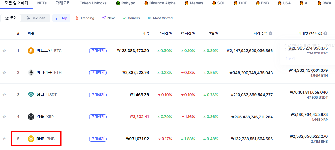Open the DOT ecosystem tab
This screenshot has height=150, width=335.
(240, 3)
